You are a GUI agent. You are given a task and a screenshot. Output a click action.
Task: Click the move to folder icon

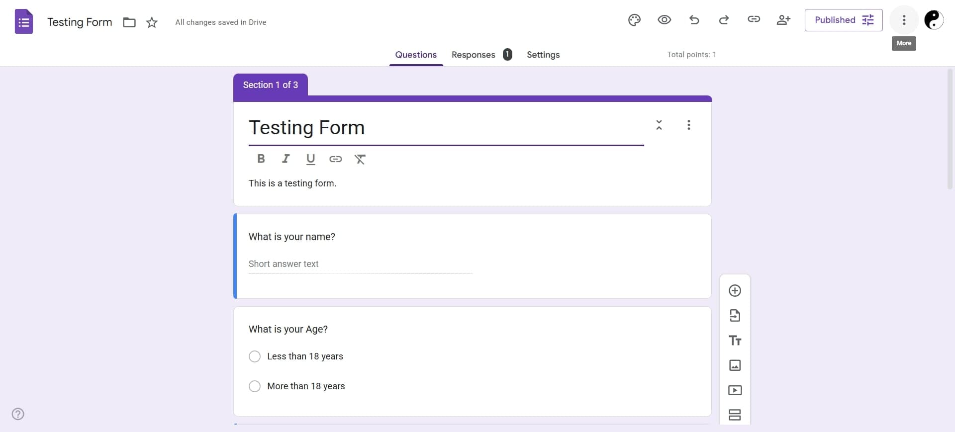(x=129, y=22)
